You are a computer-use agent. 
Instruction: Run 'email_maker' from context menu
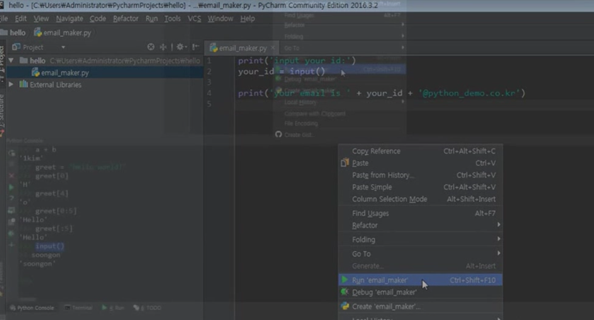click(420, 280)
